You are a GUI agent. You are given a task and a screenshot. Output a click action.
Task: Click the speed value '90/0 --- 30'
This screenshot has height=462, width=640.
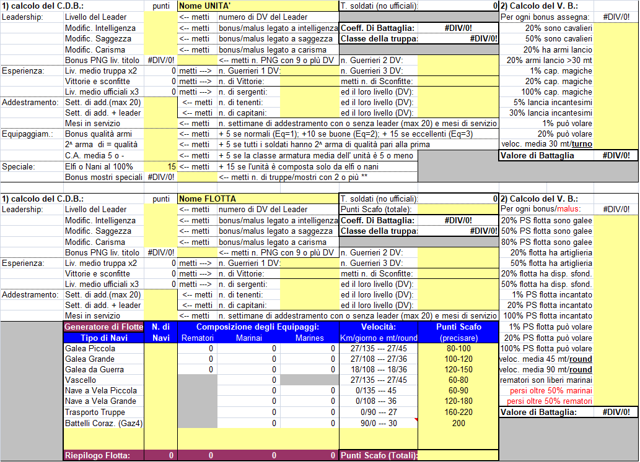[x=379, y=423]
